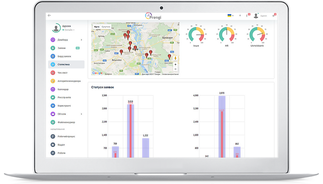Click the back arrow in the header
Screen dimensions: 323x184
click(49, 15)
